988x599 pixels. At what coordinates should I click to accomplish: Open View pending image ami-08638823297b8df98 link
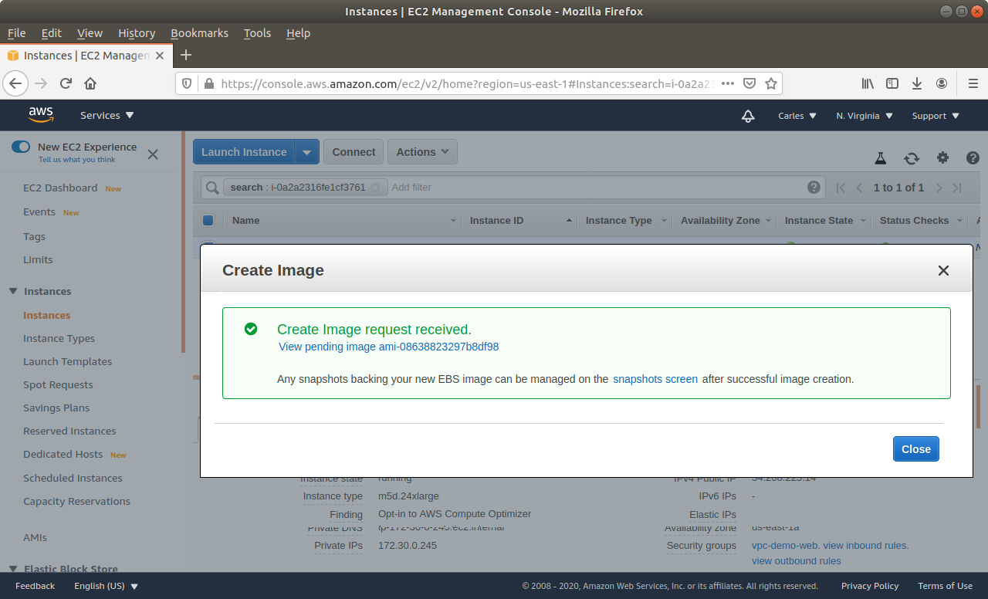[x=388, y=347]
